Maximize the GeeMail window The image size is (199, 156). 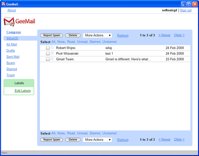(189, 4)
